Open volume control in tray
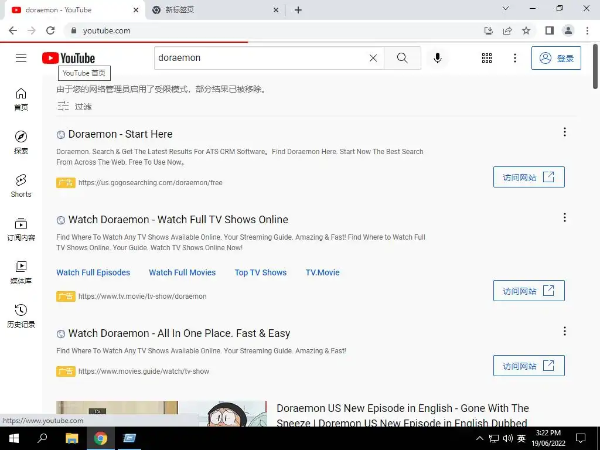Viewport: 600px width, 450px height. click(x=508, y=438)
